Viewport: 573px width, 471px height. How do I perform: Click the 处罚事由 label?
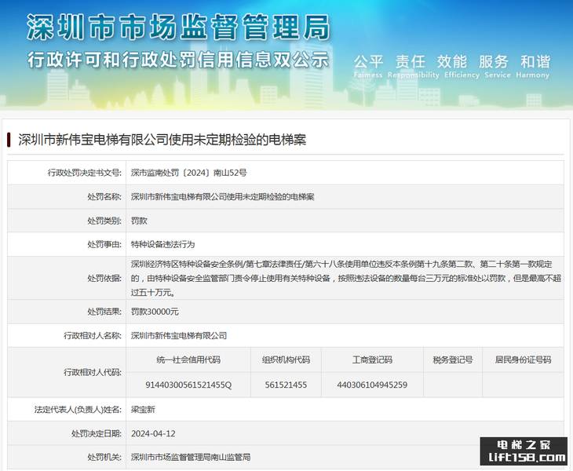coord(104,244)
